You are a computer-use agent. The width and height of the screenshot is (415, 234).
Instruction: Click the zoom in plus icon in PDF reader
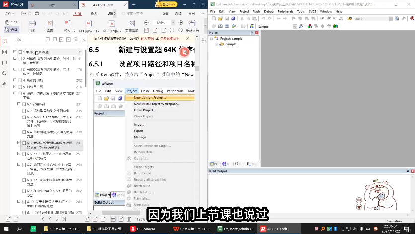[181, 23]
